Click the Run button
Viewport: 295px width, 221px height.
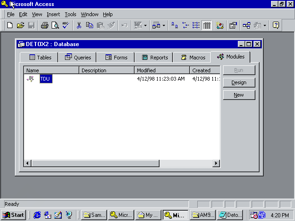(x=239, y=70)
